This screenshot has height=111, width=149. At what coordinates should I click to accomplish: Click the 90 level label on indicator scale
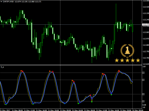click(x=143, y=73)
